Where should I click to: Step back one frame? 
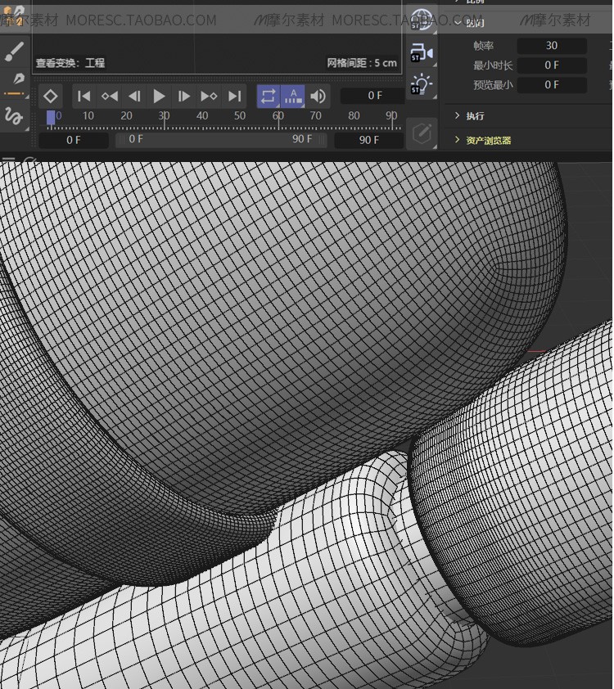(134, 97)
